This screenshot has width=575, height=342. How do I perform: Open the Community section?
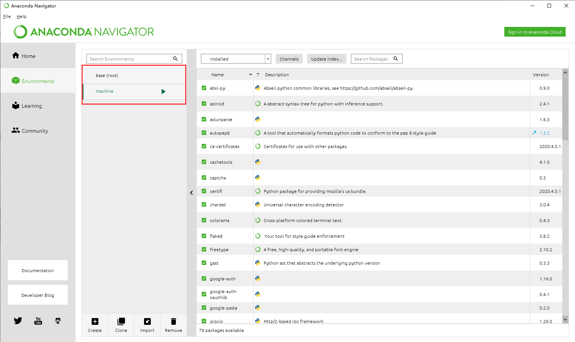(x=29, y=130)
